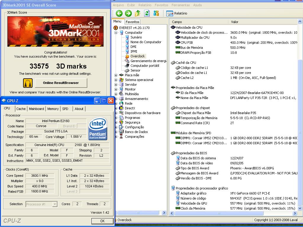
Task: Click the Comparações hourglass icon
Action: click(121, 137)
